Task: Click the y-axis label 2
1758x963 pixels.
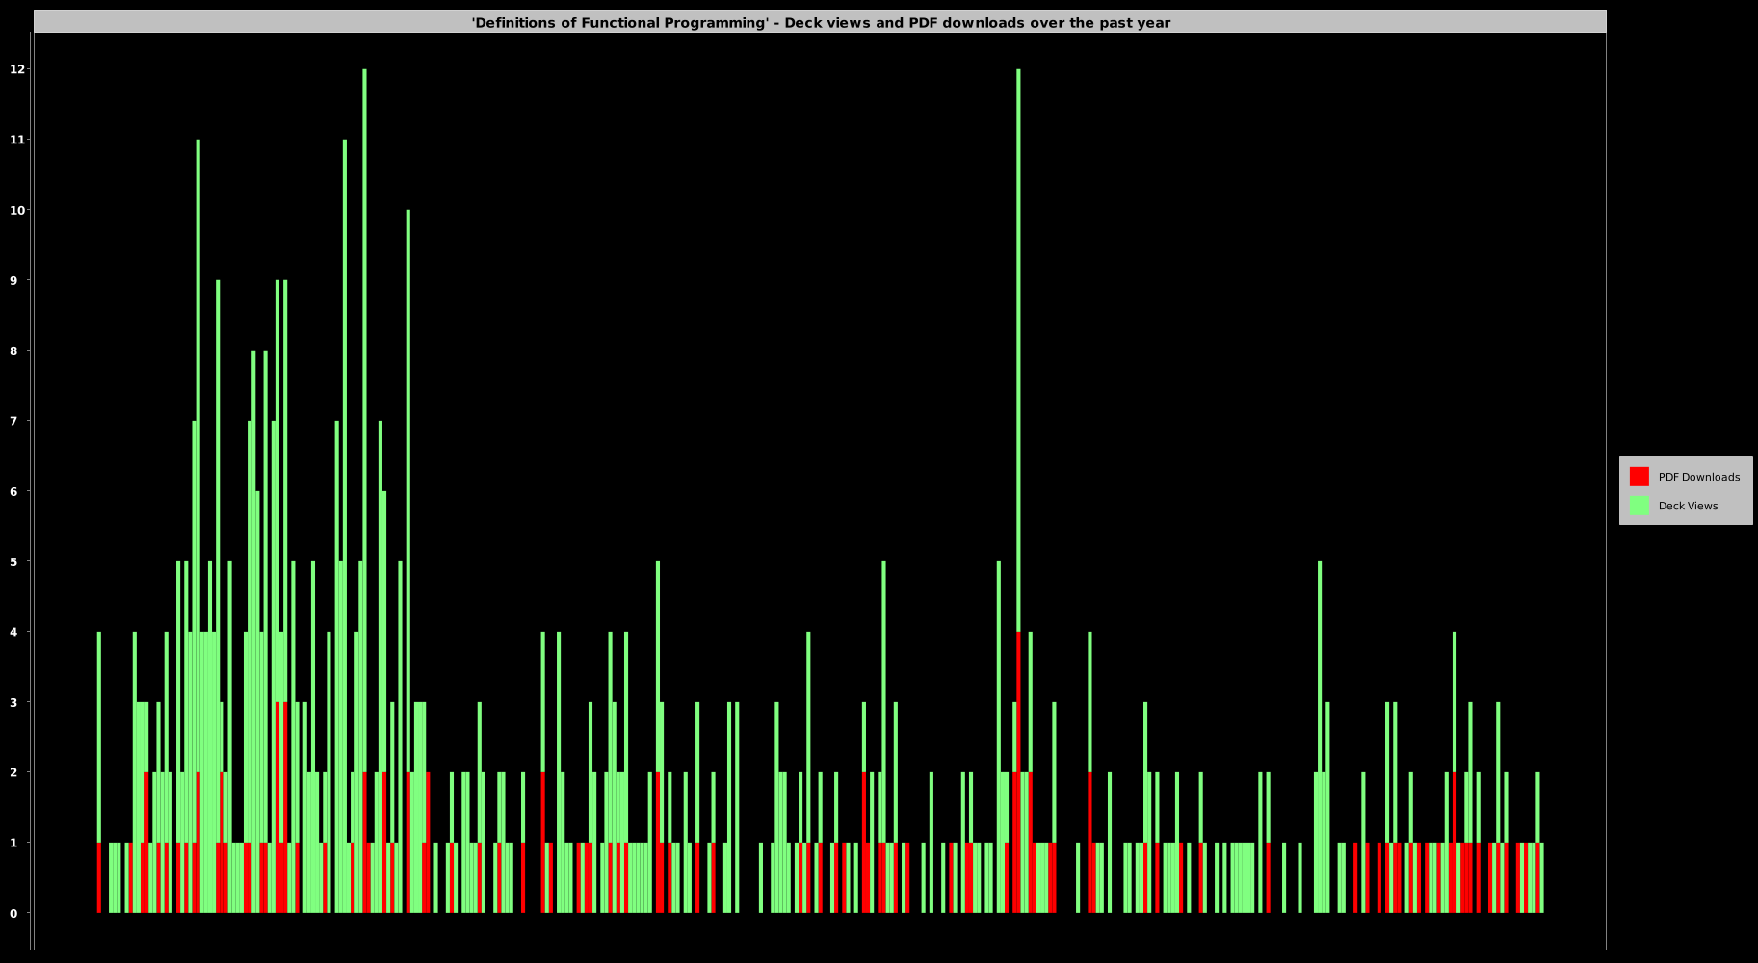Action: [13, 772]
